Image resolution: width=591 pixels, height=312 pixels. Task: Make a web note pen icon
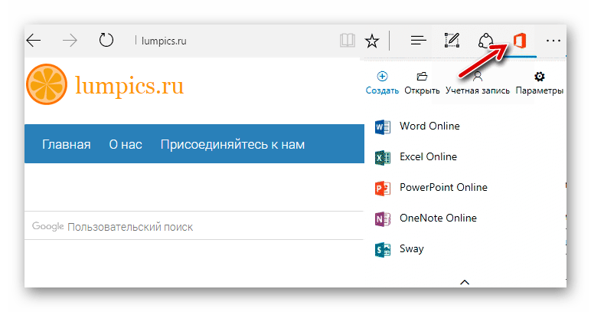point(452,41)
